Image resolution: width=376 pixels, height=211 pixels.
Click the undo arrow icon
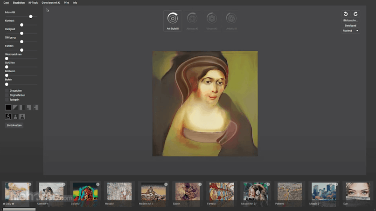pos(346,14)
